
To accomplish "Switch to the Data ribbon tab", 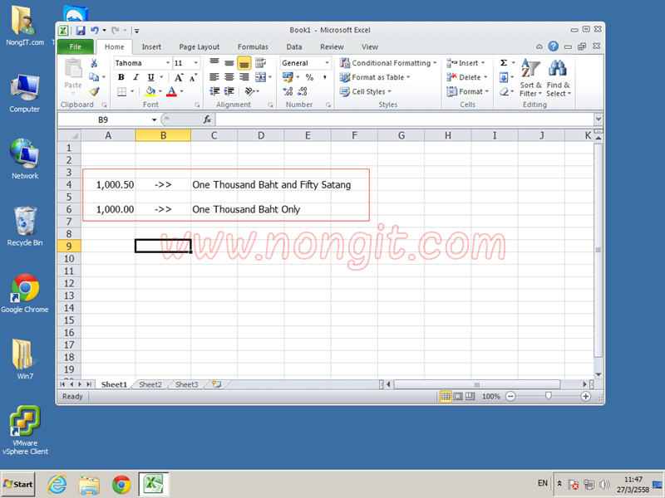I will [294, 47].
